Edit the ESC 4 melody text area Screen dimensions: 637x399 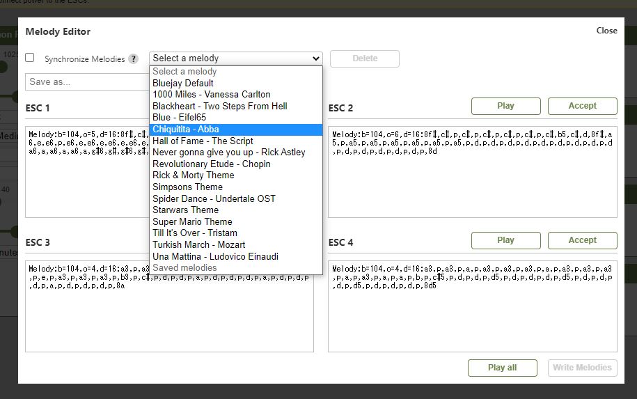click(x=473, y=306)
